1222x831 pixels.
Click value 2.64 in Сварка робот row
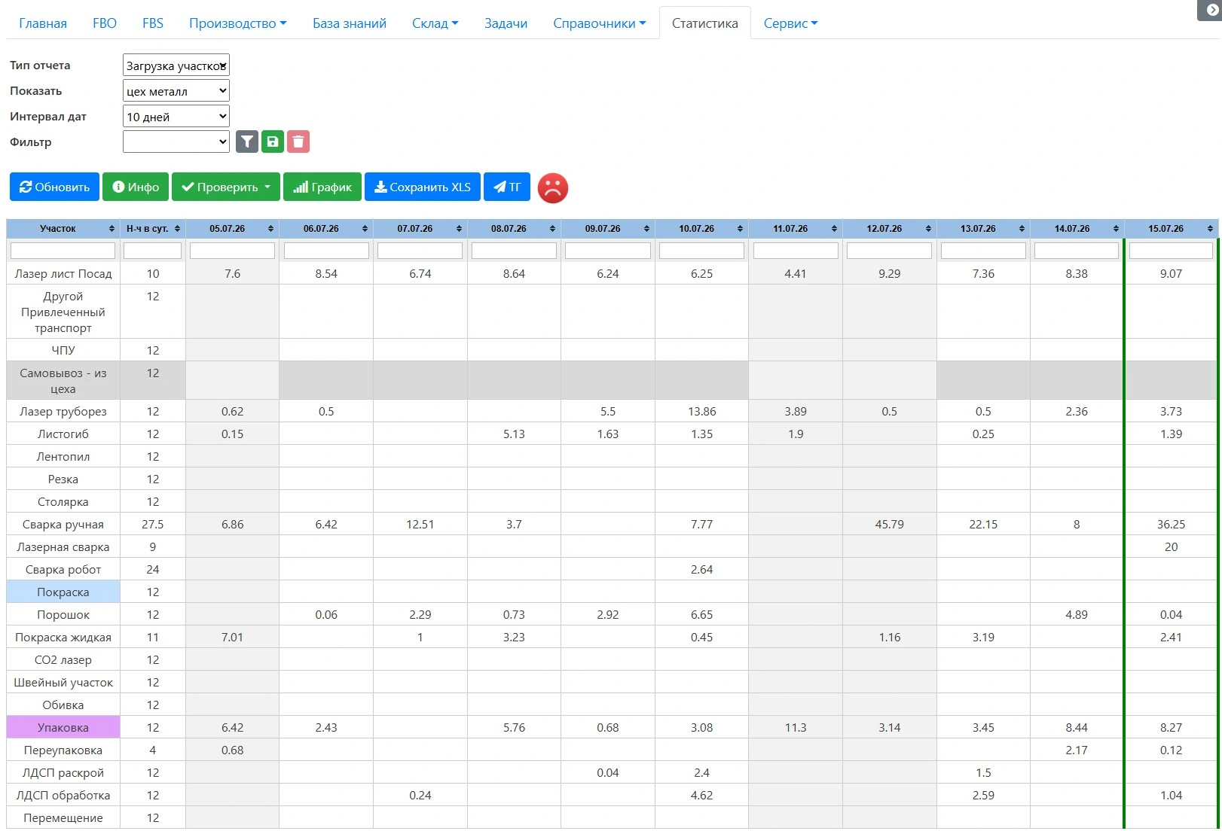point(701,570)
